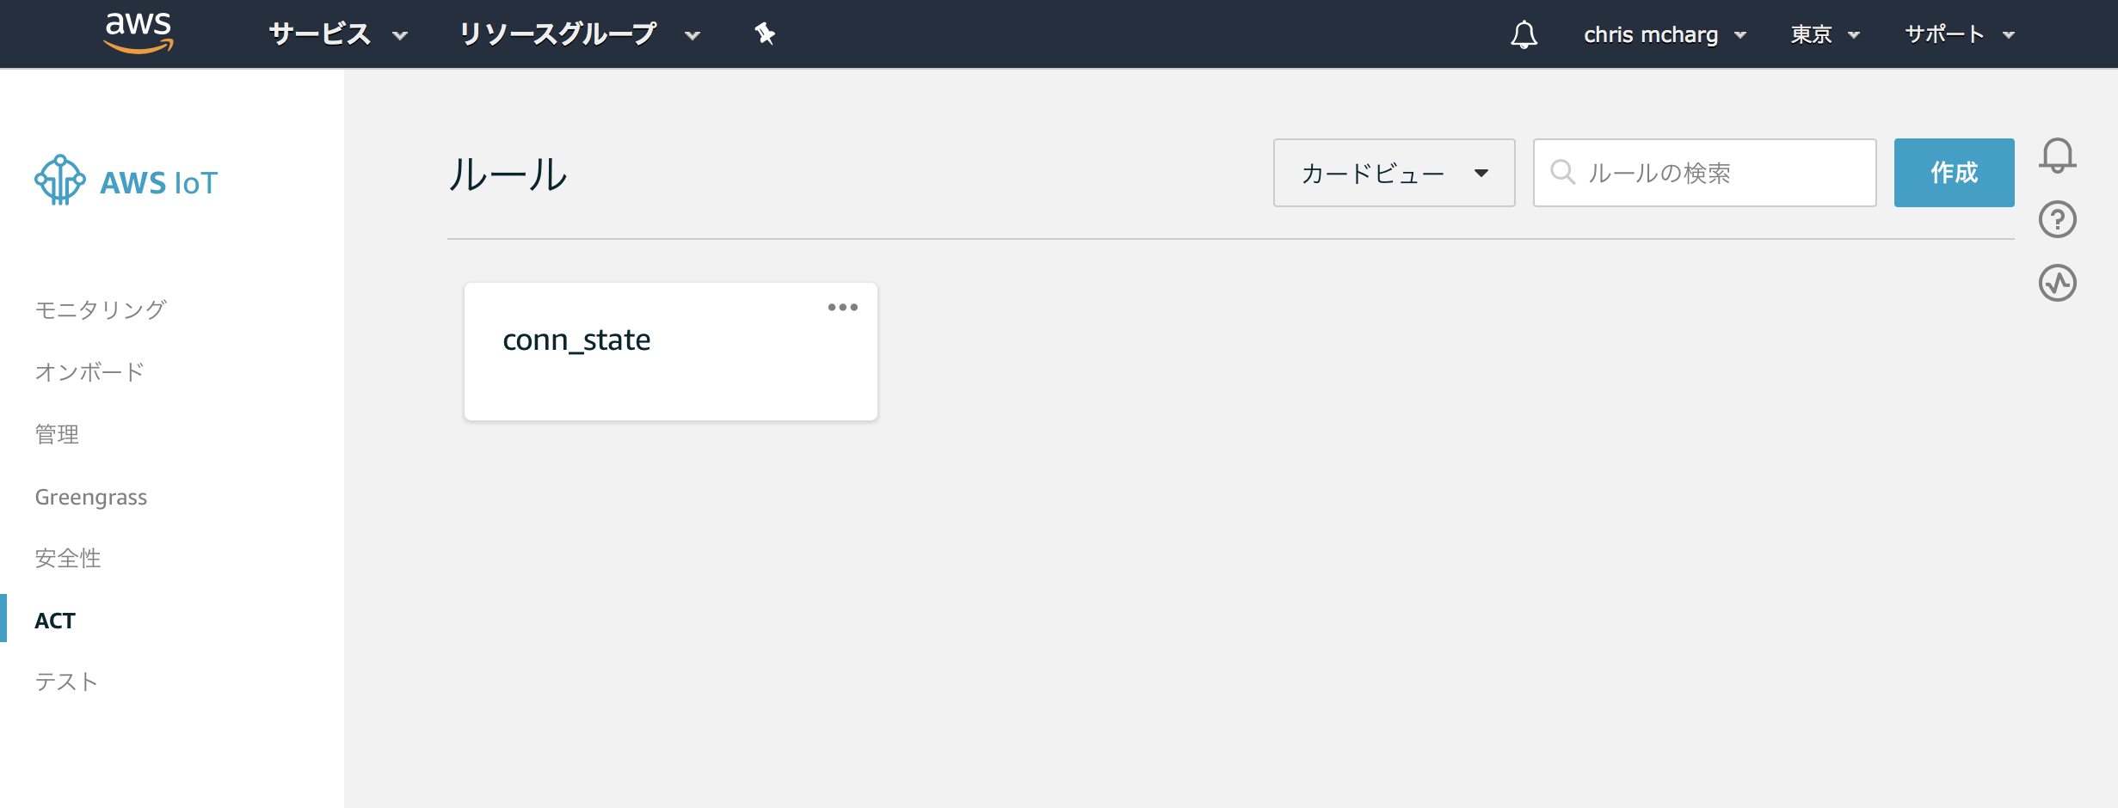Select モニタリング in the sidebar
The image size is (2118, 808).
pyautogui.click(x=101, y=309)
